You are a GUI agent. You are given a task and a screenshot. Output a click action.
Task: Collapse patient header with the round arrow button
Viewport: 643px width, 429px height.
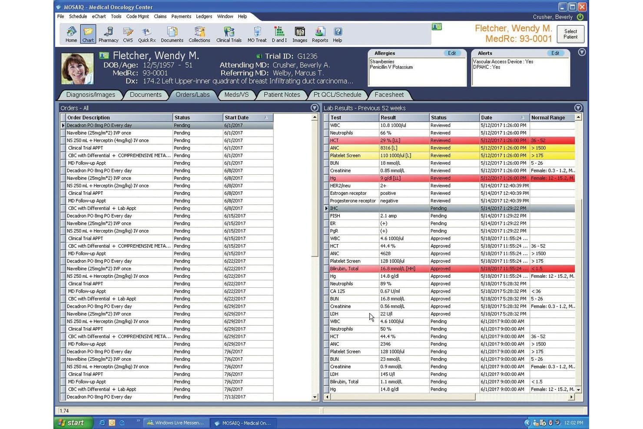pyautogui.click(x=582, y=52)
